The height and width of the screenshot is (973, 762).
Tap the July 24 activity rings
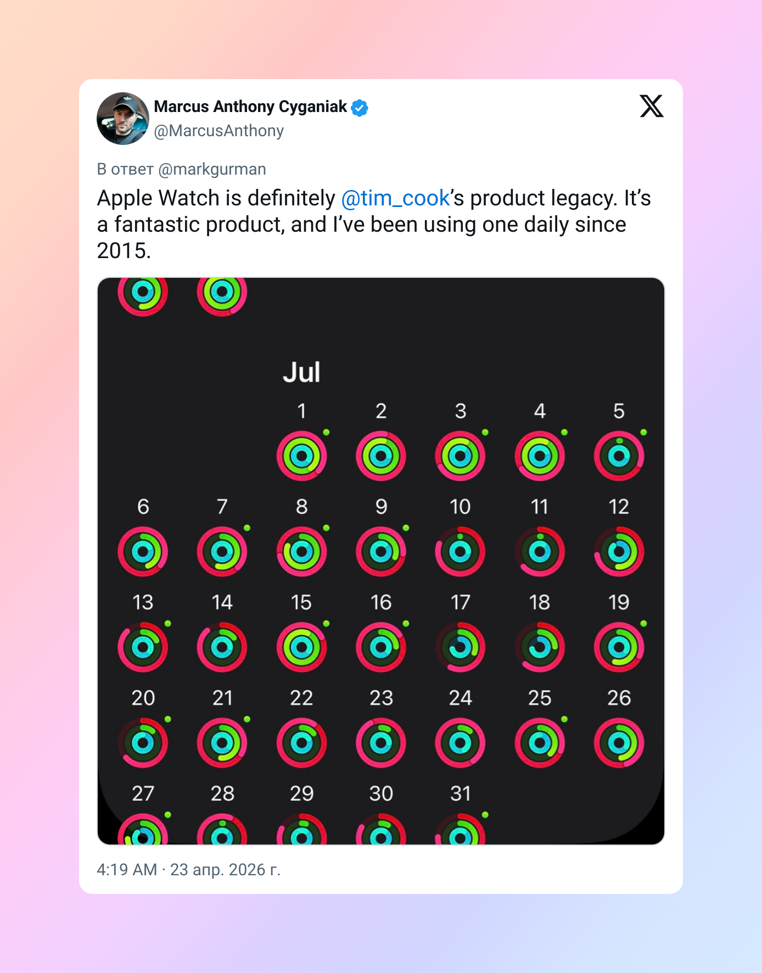(460, 742)
